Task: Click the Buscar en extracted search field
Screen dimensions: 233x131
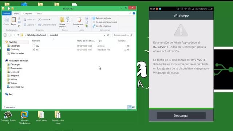Action: (123, 35)
